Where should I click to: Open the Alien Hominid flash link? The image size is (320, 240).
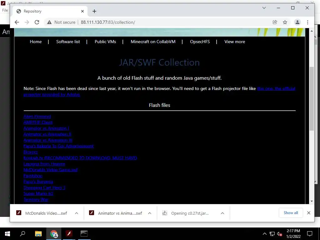pos(37,116)
